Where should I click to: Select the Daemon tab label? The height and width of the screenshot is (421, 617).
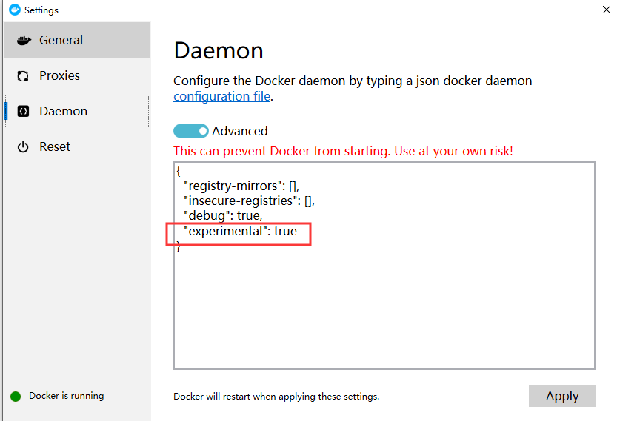pyautogui.click(x=63, y=111)
